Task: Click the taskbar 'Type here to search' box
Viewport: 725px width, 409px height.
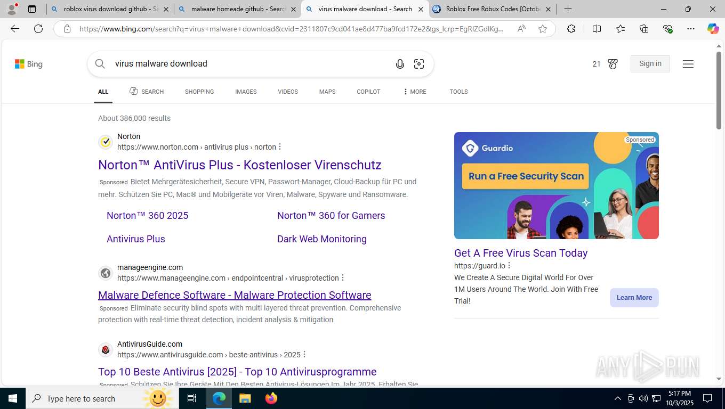Action: click(102, 398)
